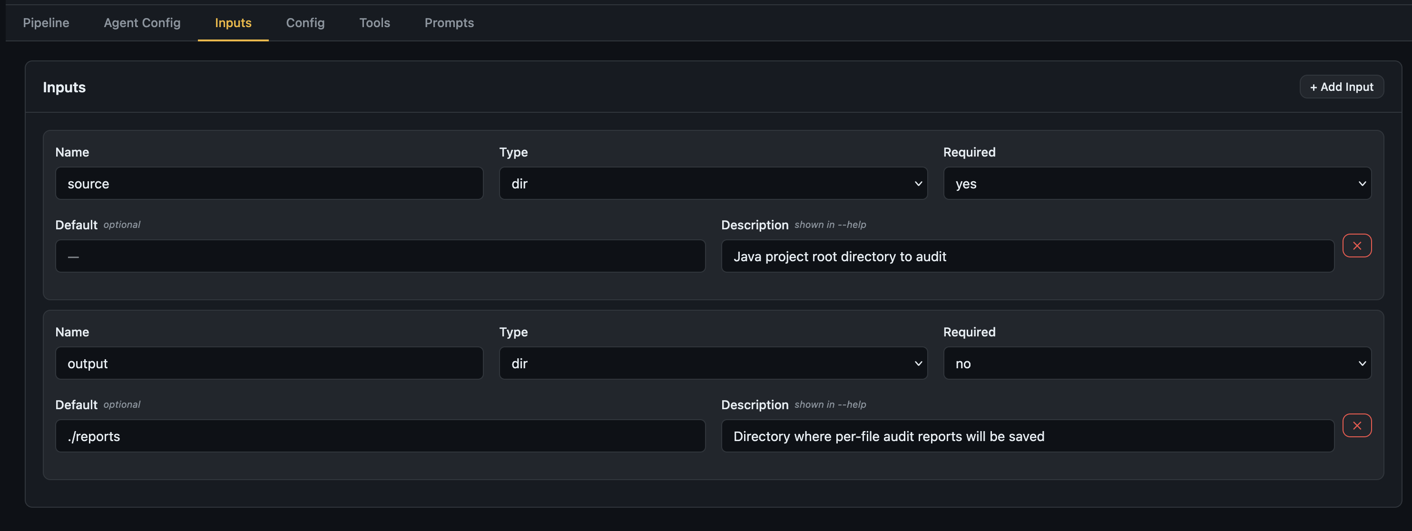Delete the "source" input row

pos(1357,246)
